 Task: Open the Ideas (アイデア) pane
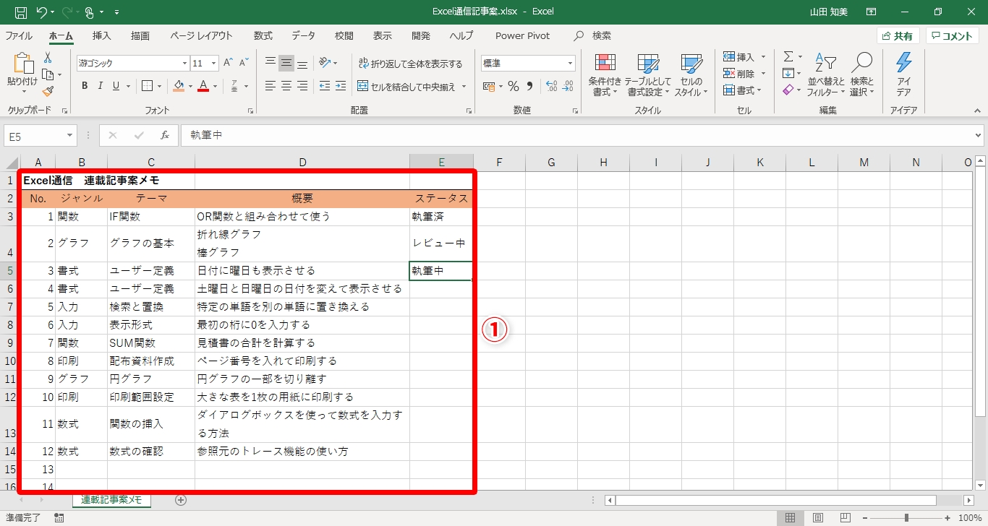pyautogui.click(x=903, y=75)
